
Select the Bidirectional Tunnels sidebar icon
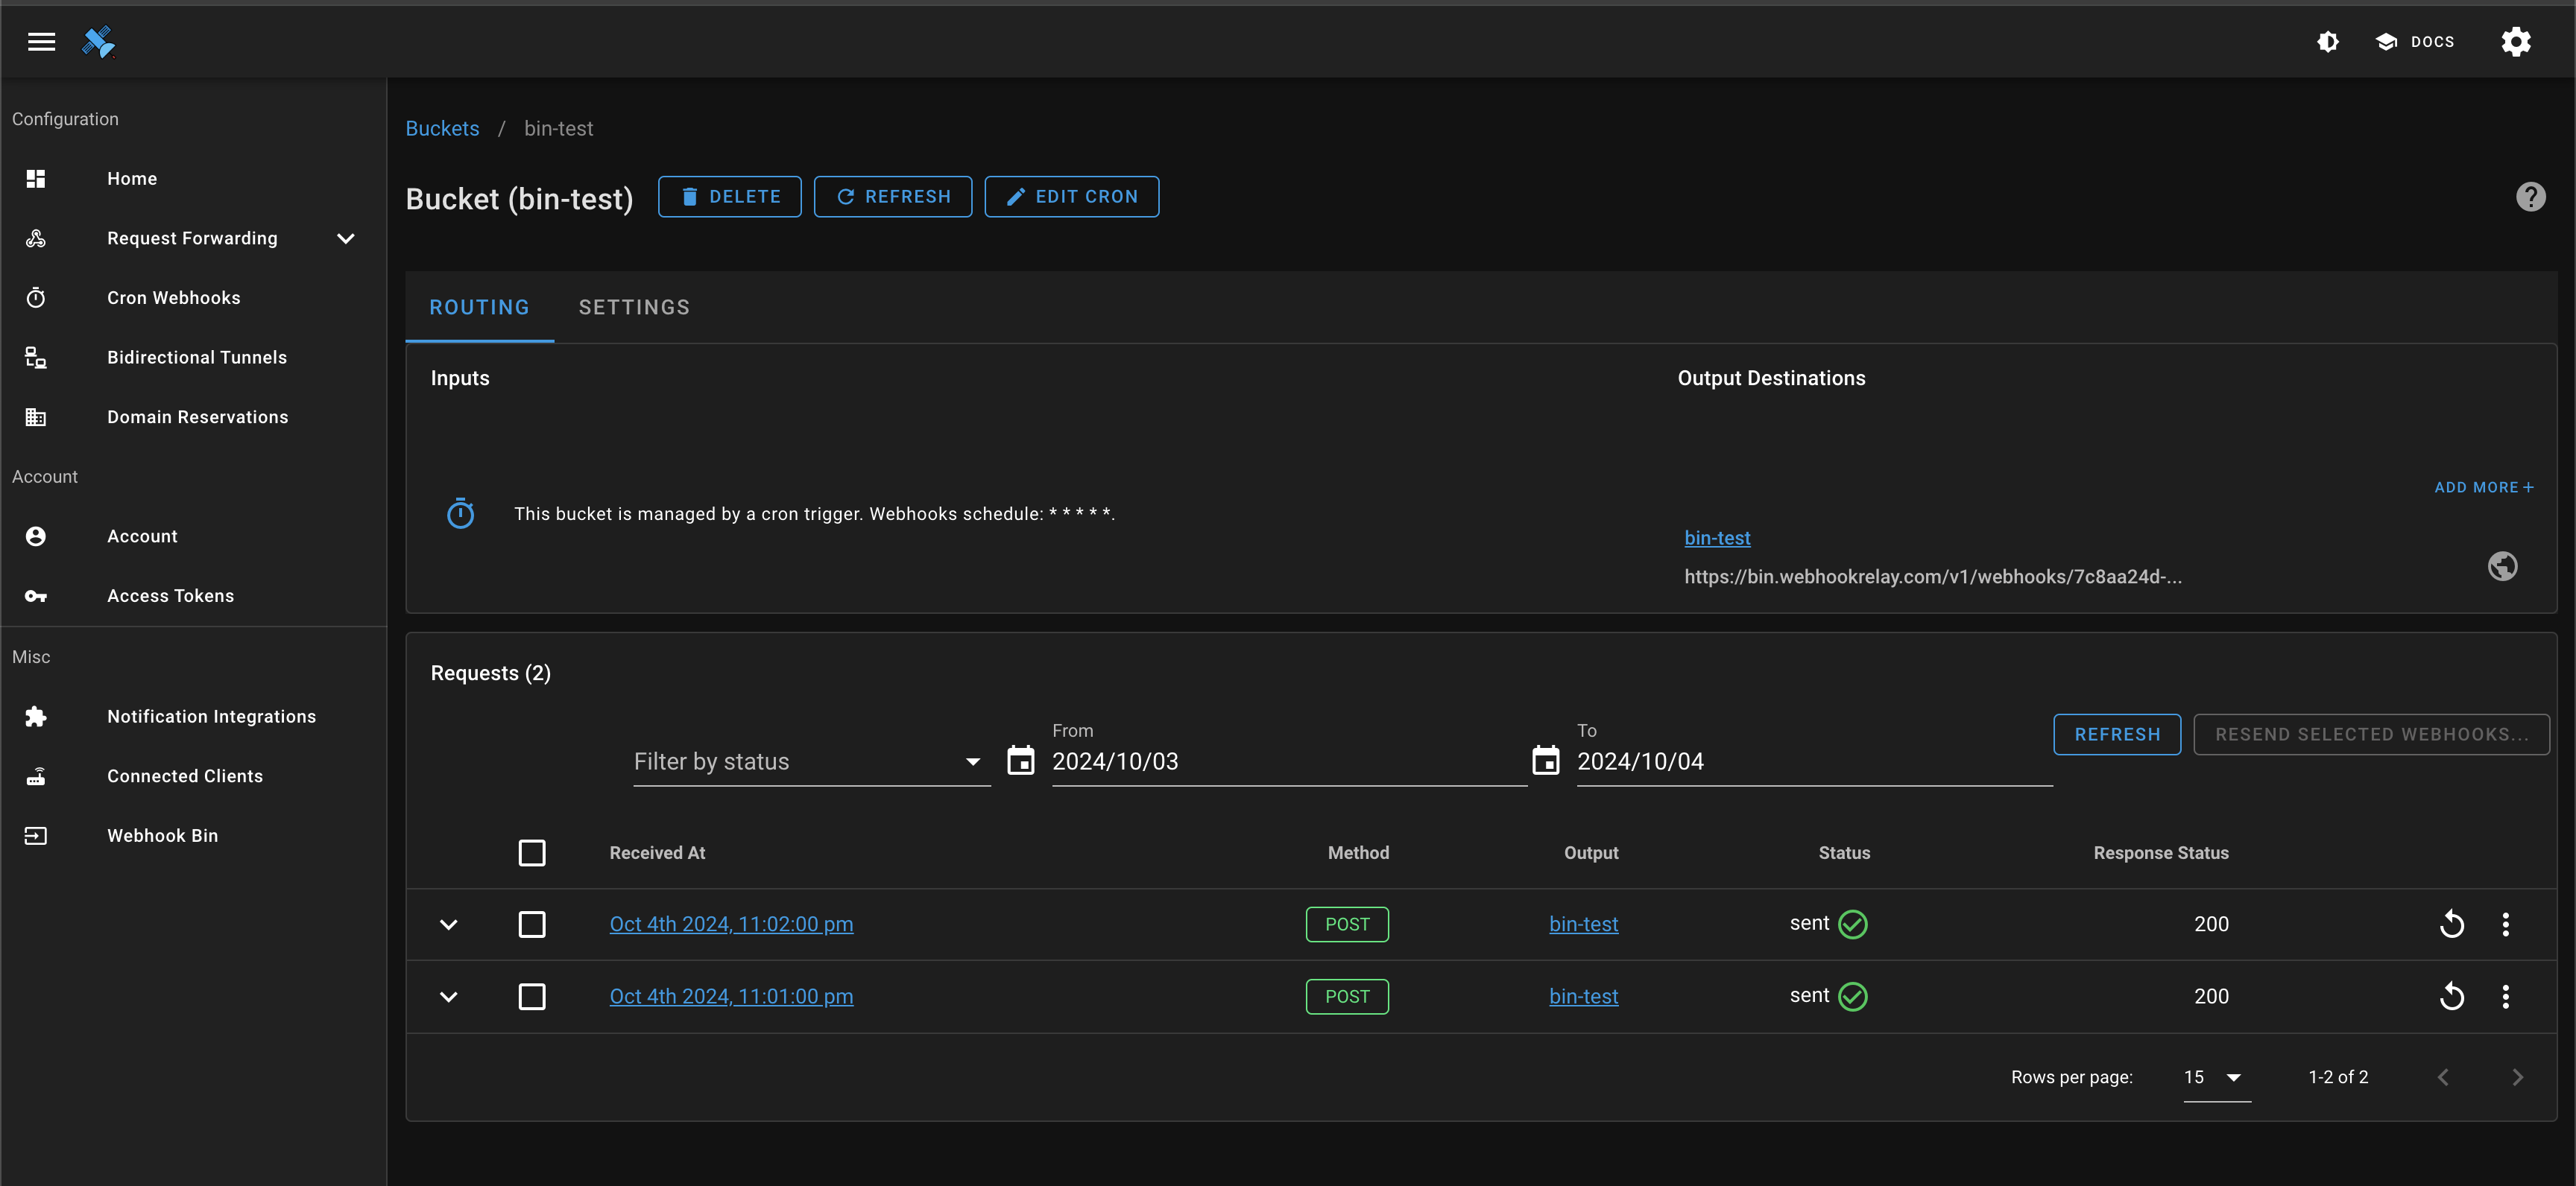point(36,357)
